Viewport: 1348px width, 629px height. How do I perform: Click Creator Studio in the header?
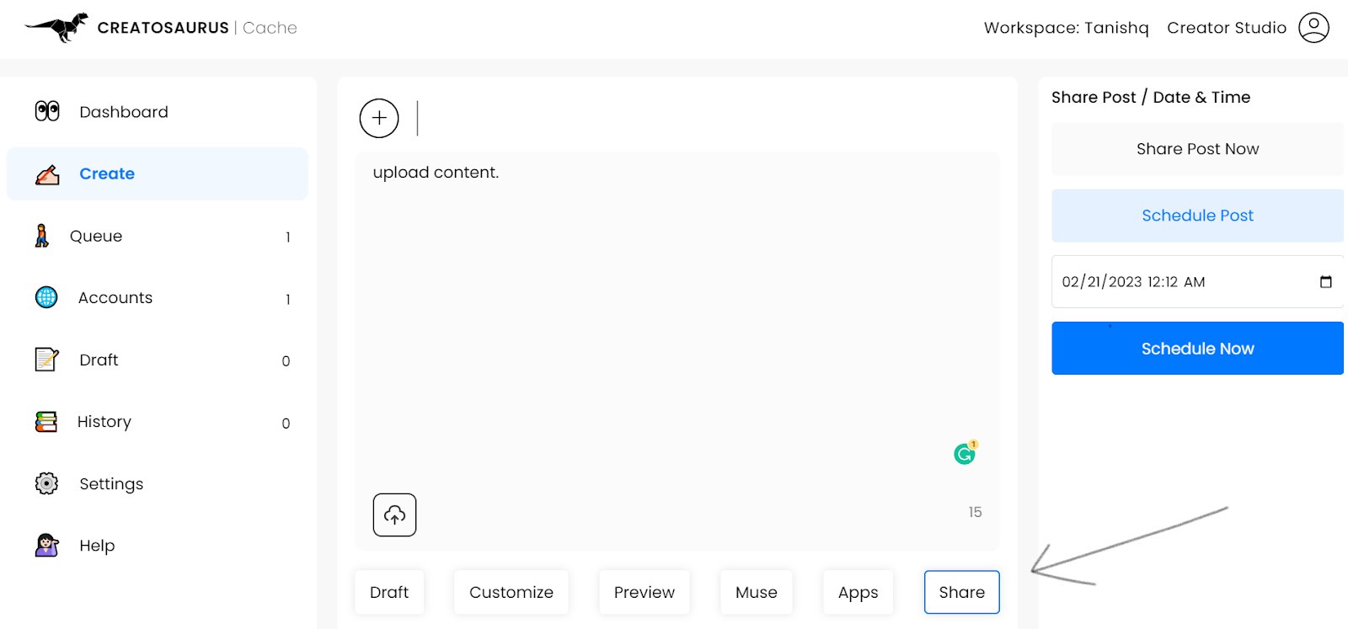pyautogui.click(x=1227, y=28)
